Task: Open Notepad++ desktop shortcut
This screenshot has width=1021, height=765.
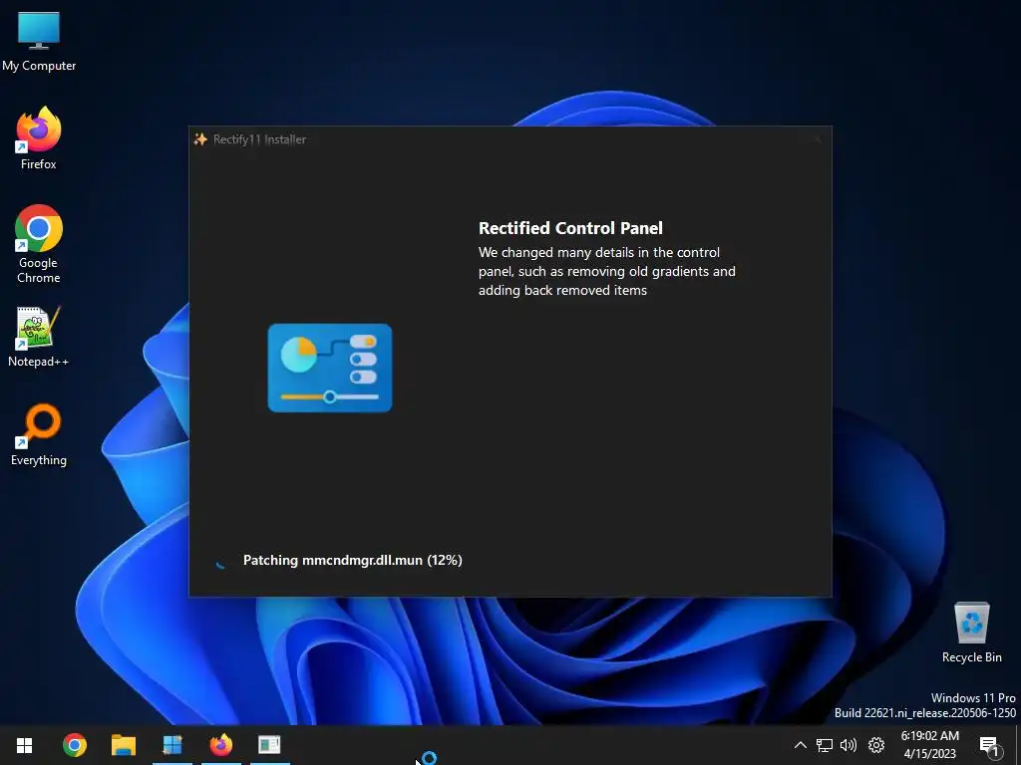Action: tap(39, 337)
